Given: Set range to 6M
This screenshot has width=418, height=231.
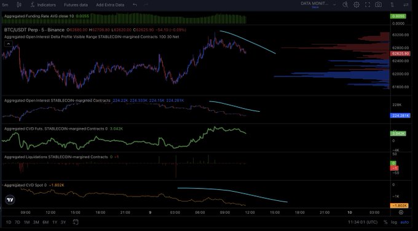Looking at the screenshot, I should pos(45,222).
